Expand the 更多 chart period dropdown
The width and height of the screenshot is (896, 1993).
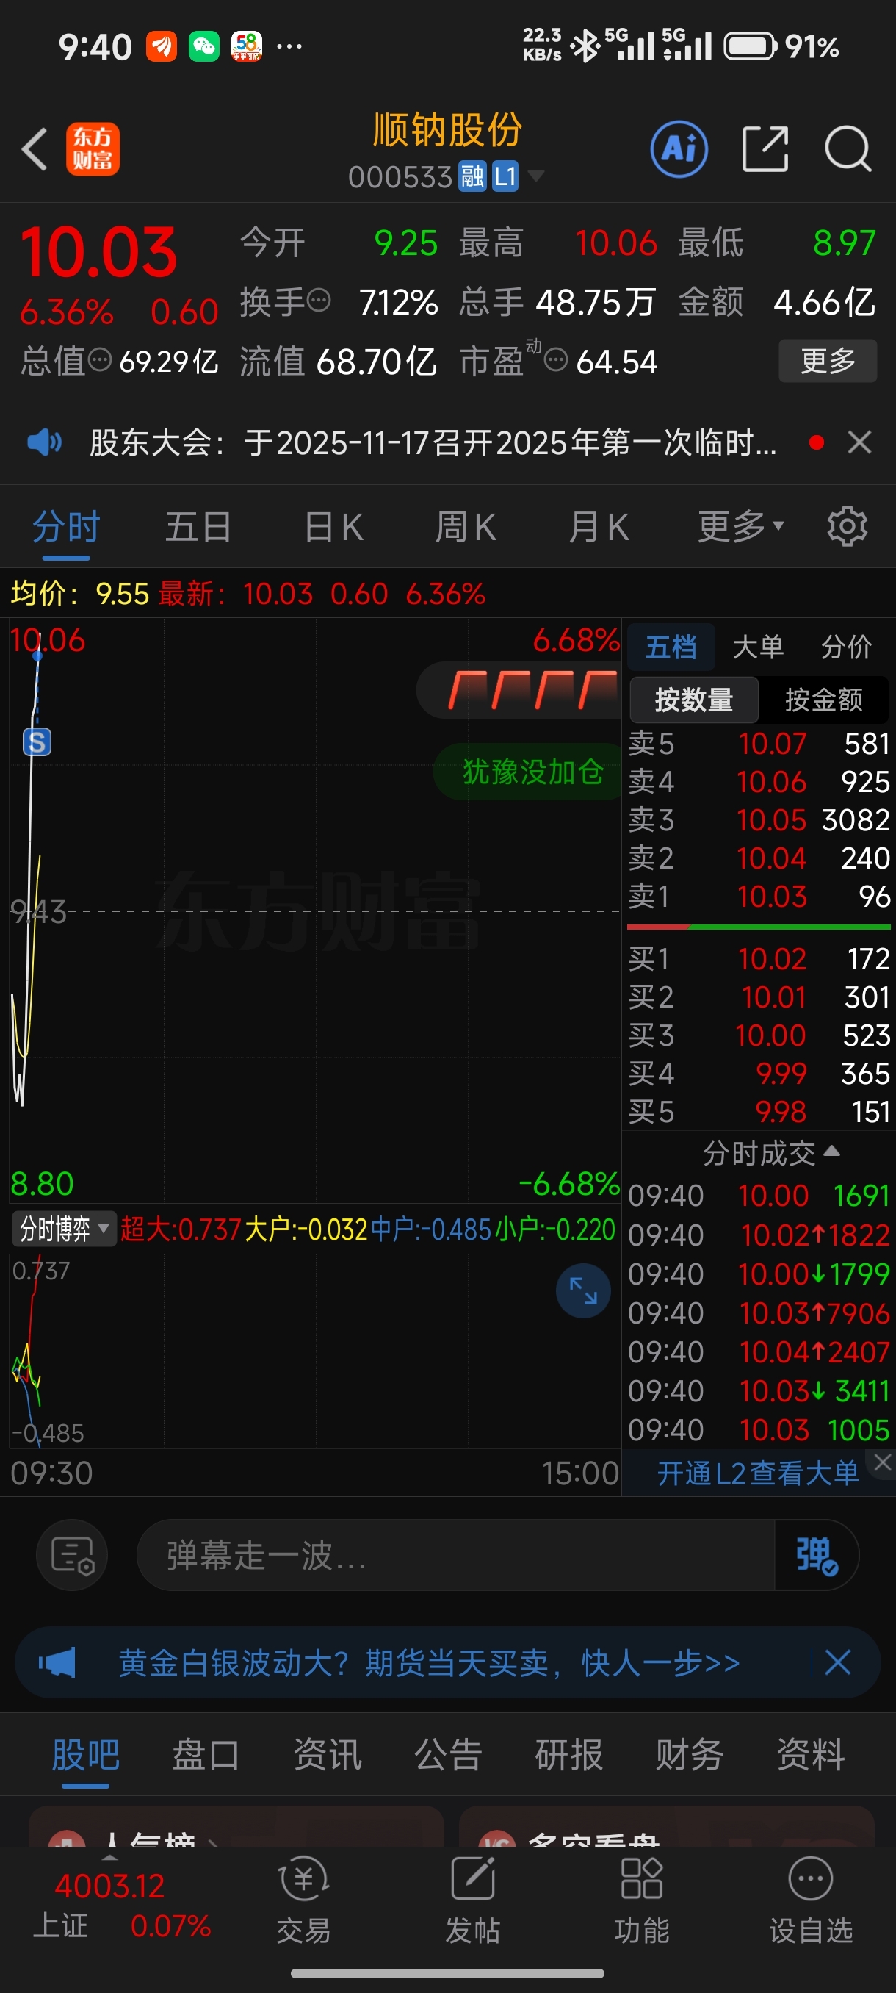[740, 528]
